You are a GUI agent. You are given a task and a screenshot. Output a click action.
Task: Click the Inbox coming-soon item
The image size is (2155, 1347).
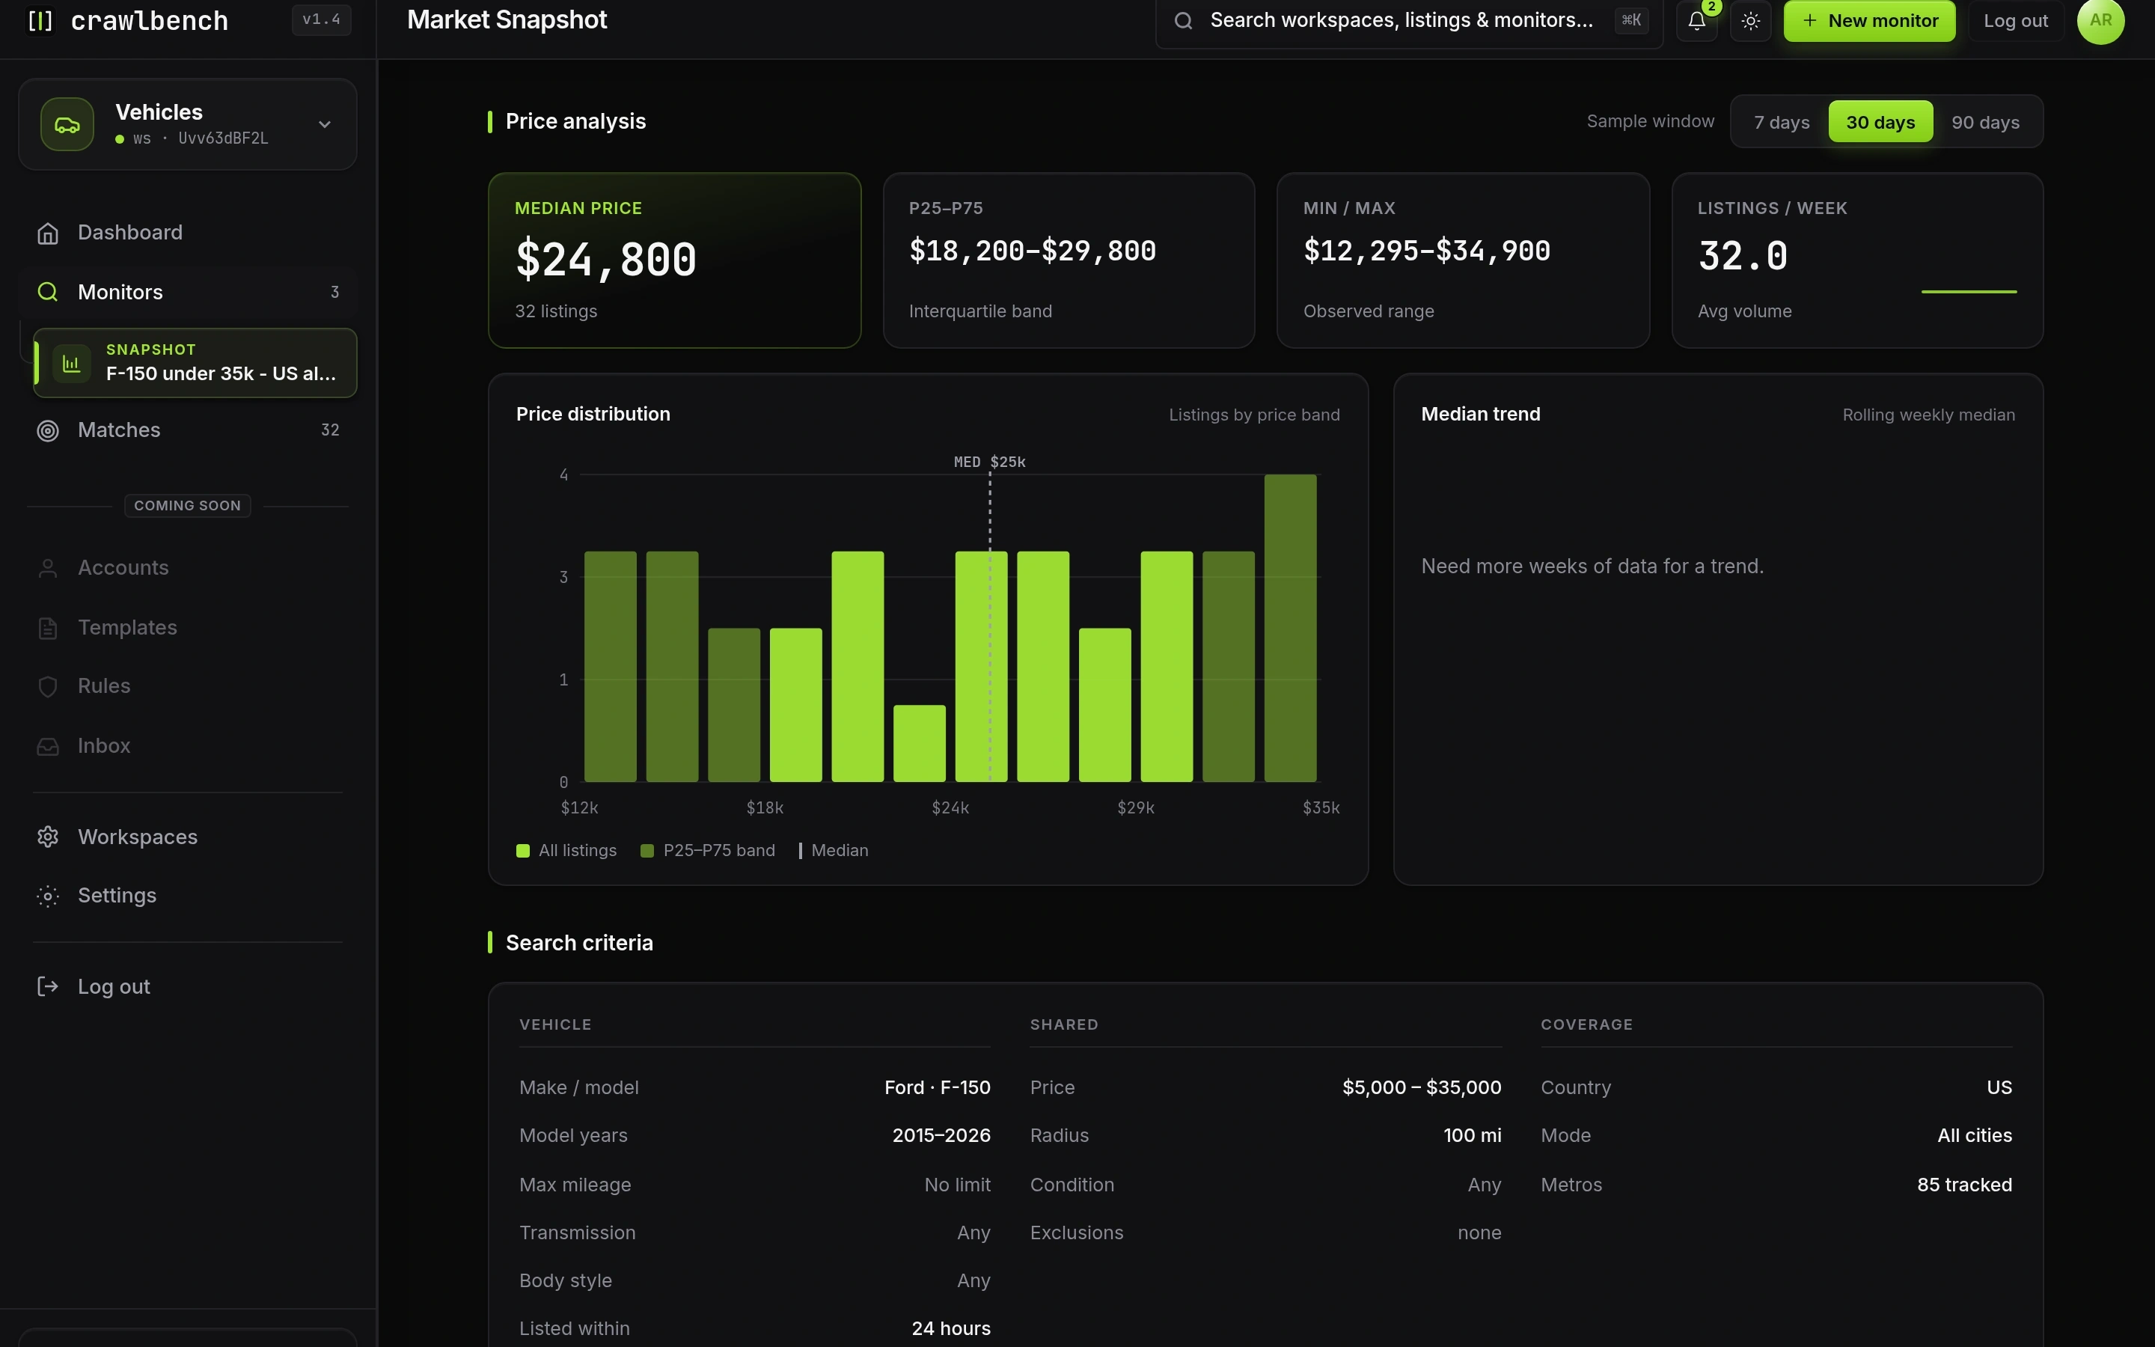(188, 747)
